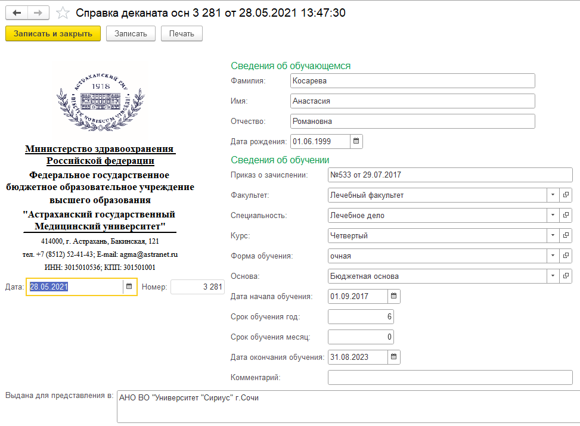Click Срок обучения месяц field
Screen dimensions: 580x426
pyautogui.click(x=361, y=337)
